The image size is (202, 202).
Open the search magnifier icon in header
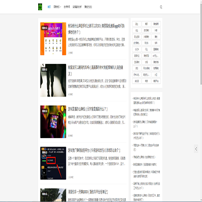(x=161, y=7)
